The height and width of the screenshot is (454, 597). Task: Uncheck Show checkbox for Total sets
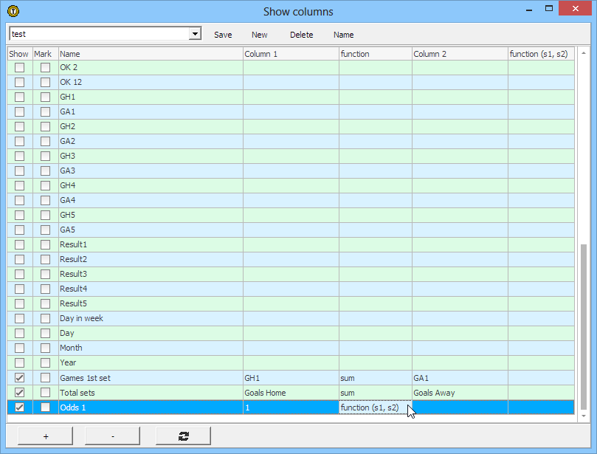pos(19,393)
